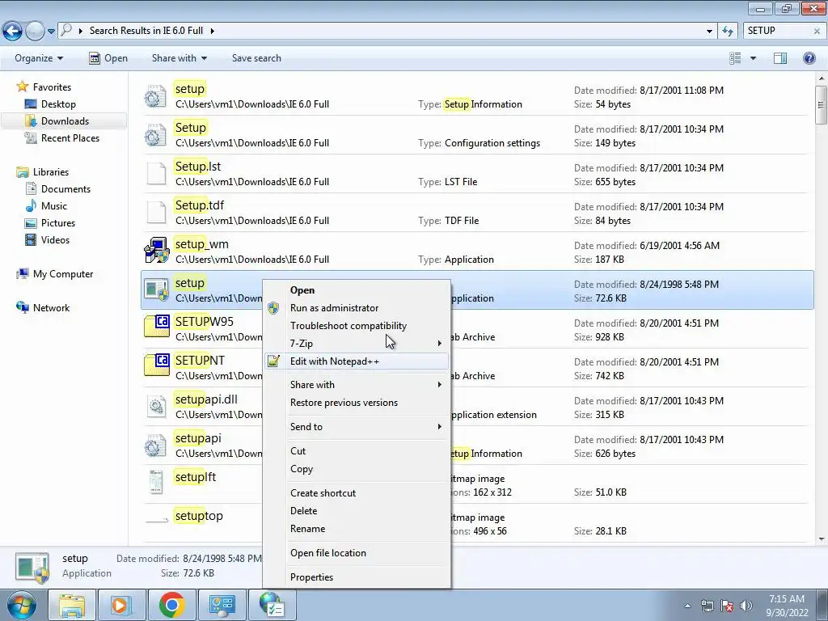Select the setuplft bitmap thumbnail

[156, 482]
